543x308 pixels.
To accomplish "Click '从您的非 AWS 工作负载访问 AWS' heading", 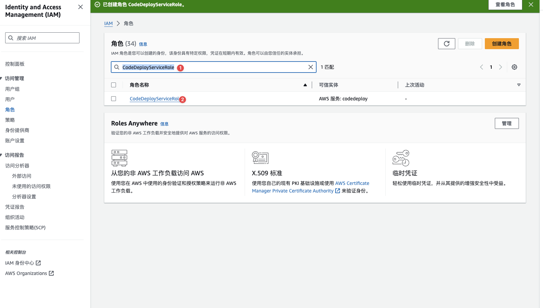I will 158,173.
